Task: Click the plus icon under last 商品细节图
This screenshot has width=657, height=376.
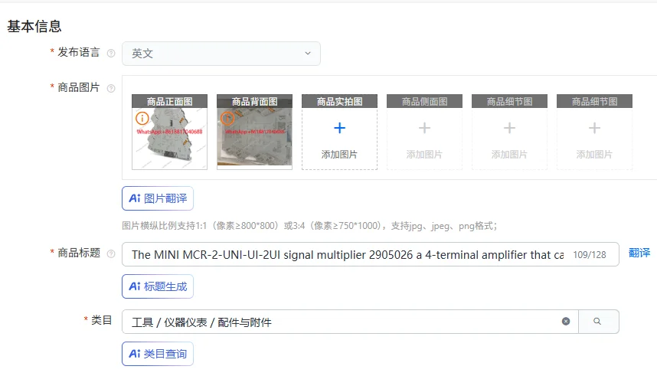Action: click(x=594, y=128)
